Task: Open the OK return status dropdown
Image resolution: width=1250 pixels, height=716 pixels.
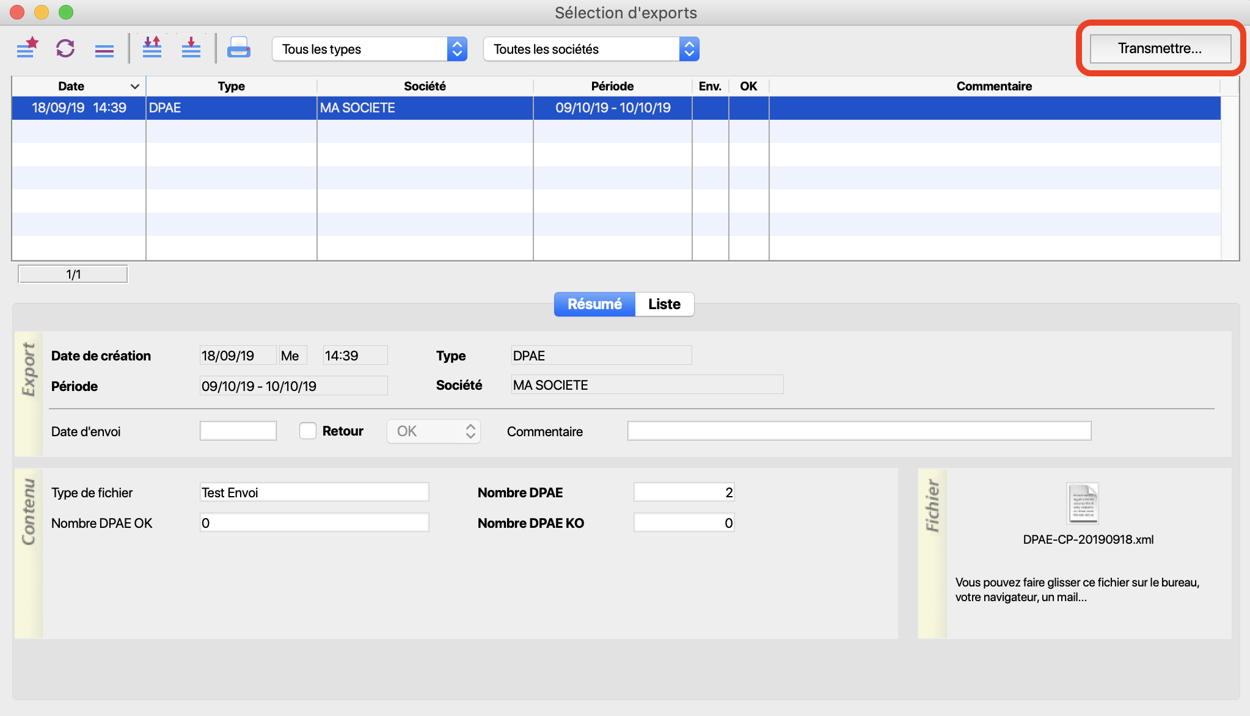Action: coord(434,431)
